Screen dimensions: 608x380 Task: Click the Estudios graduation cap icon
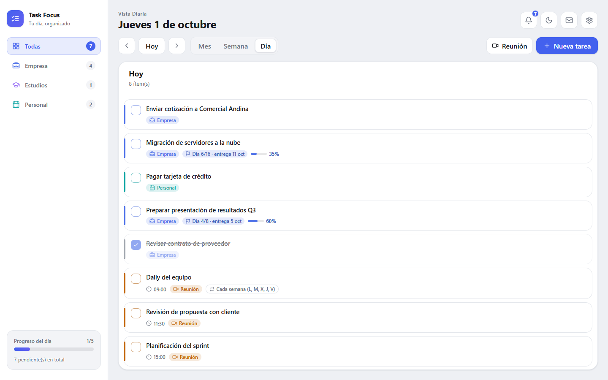click(x=16, y=85)
